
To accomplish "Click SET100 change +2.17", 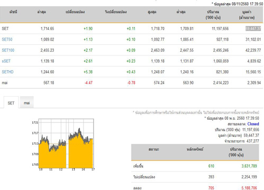I will pyautogui.click(x=88, y=50).
